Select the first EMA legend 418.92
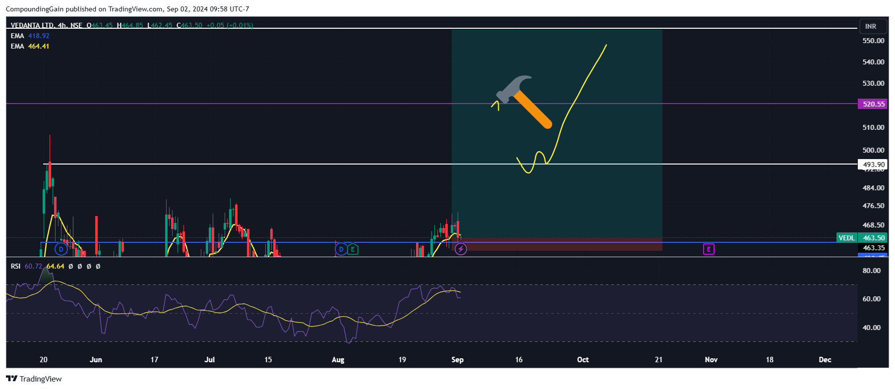 coord(30,36)
